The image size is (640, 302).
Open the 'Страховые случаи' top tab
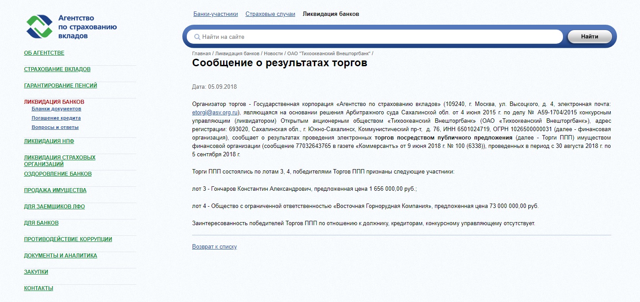click(270, 14)
